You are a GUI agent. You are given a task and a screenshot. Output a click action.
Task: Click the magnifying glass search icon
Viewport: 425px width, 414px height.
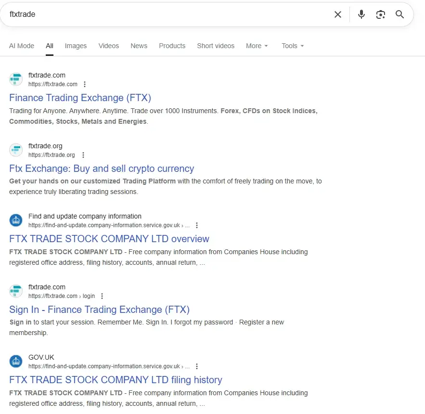pos(399,14)
